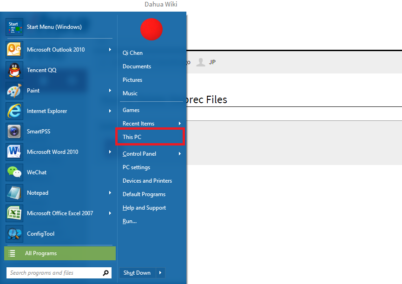The image size is (402, 284).
Task: Open Shut Down options arrow
Action: [x=160, y=273]
